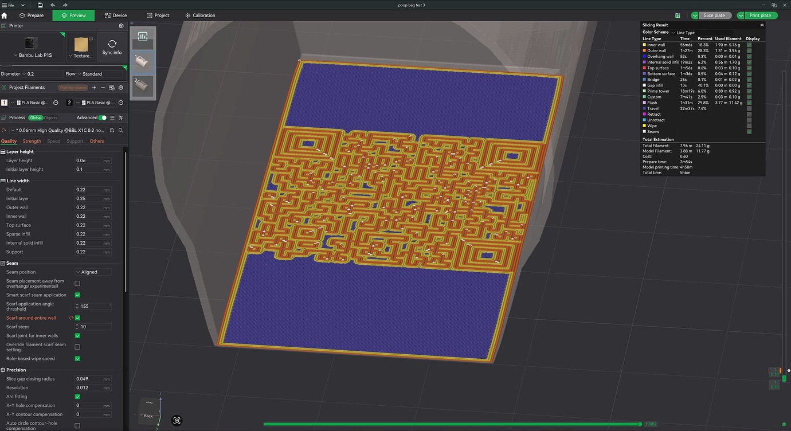Collapse the Slicing Result panel
Screen dimensions: 791x431
762,25
